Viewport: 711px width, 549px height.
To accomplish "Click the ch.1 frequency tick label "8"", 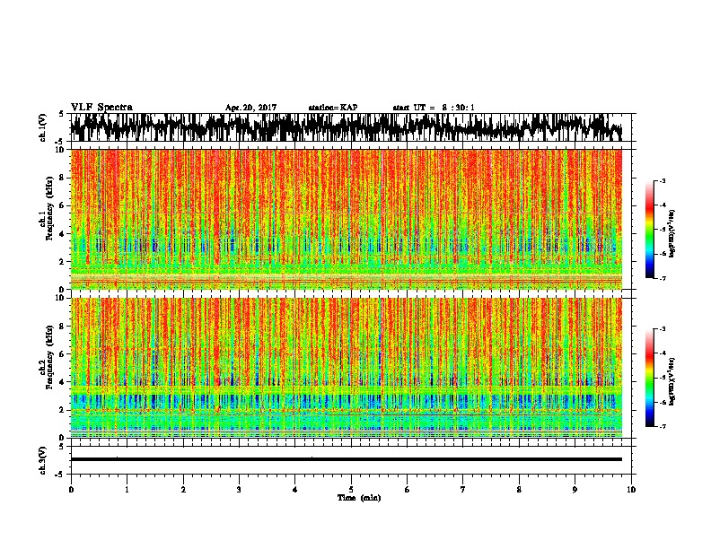I will pos(63,178).
